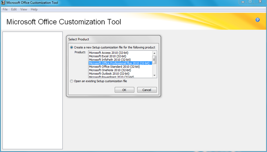The image size is (267, 152).
Task: Pick Microsoft Outlook 2010 (32-bit) product
Action: tap(109, 74)
